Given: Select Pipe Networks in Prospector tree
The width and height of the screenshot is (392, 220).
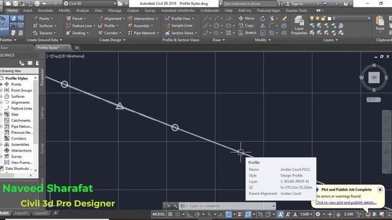Looking at the screenshot, I should point(21,127).
